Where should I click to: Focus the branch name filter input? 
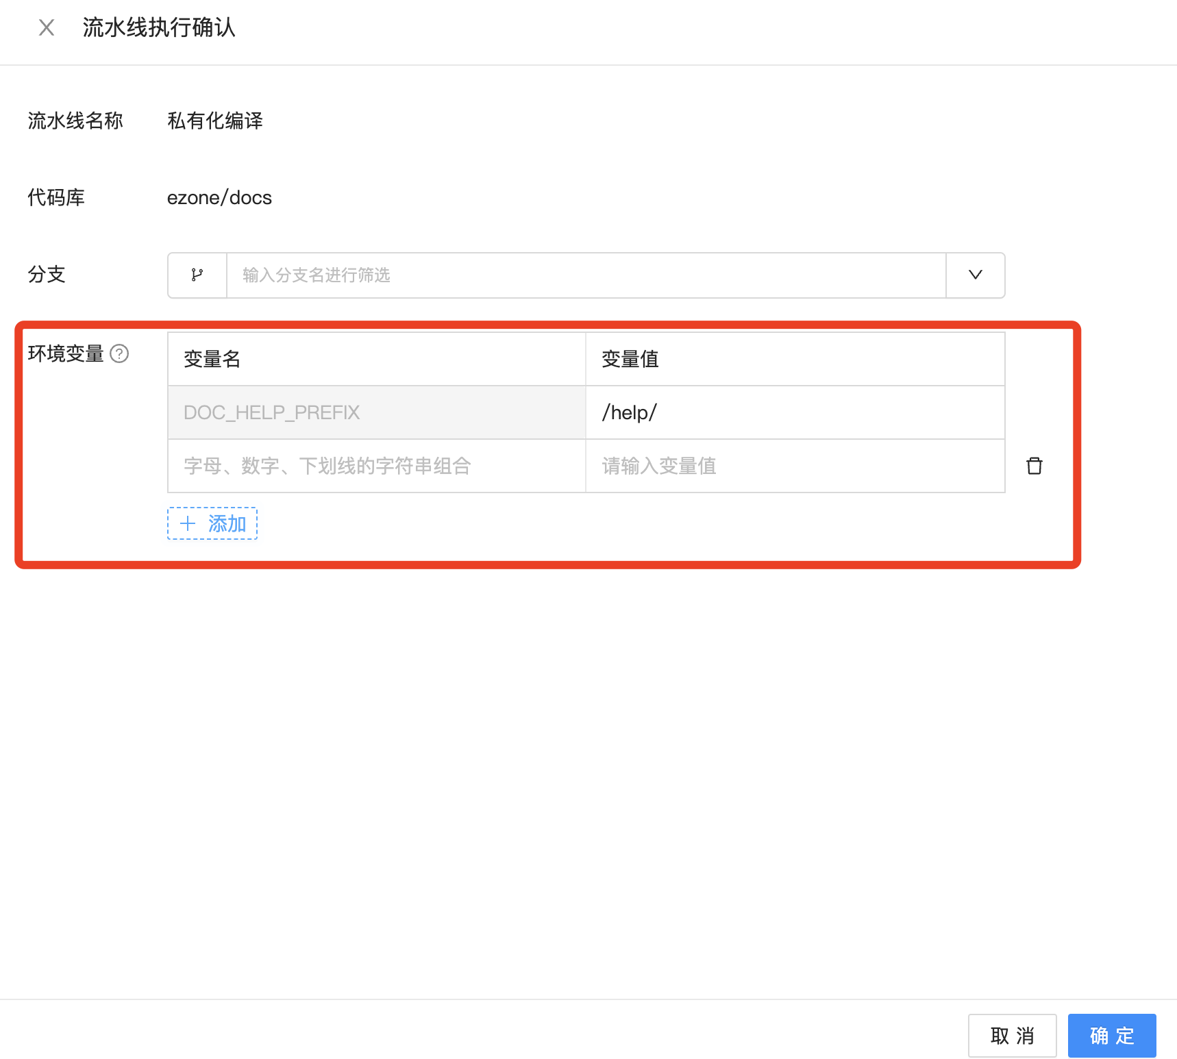pos(586,275)
